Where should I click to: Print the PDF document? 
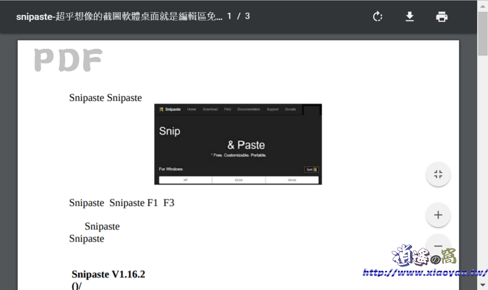click(x=441, y=16)
